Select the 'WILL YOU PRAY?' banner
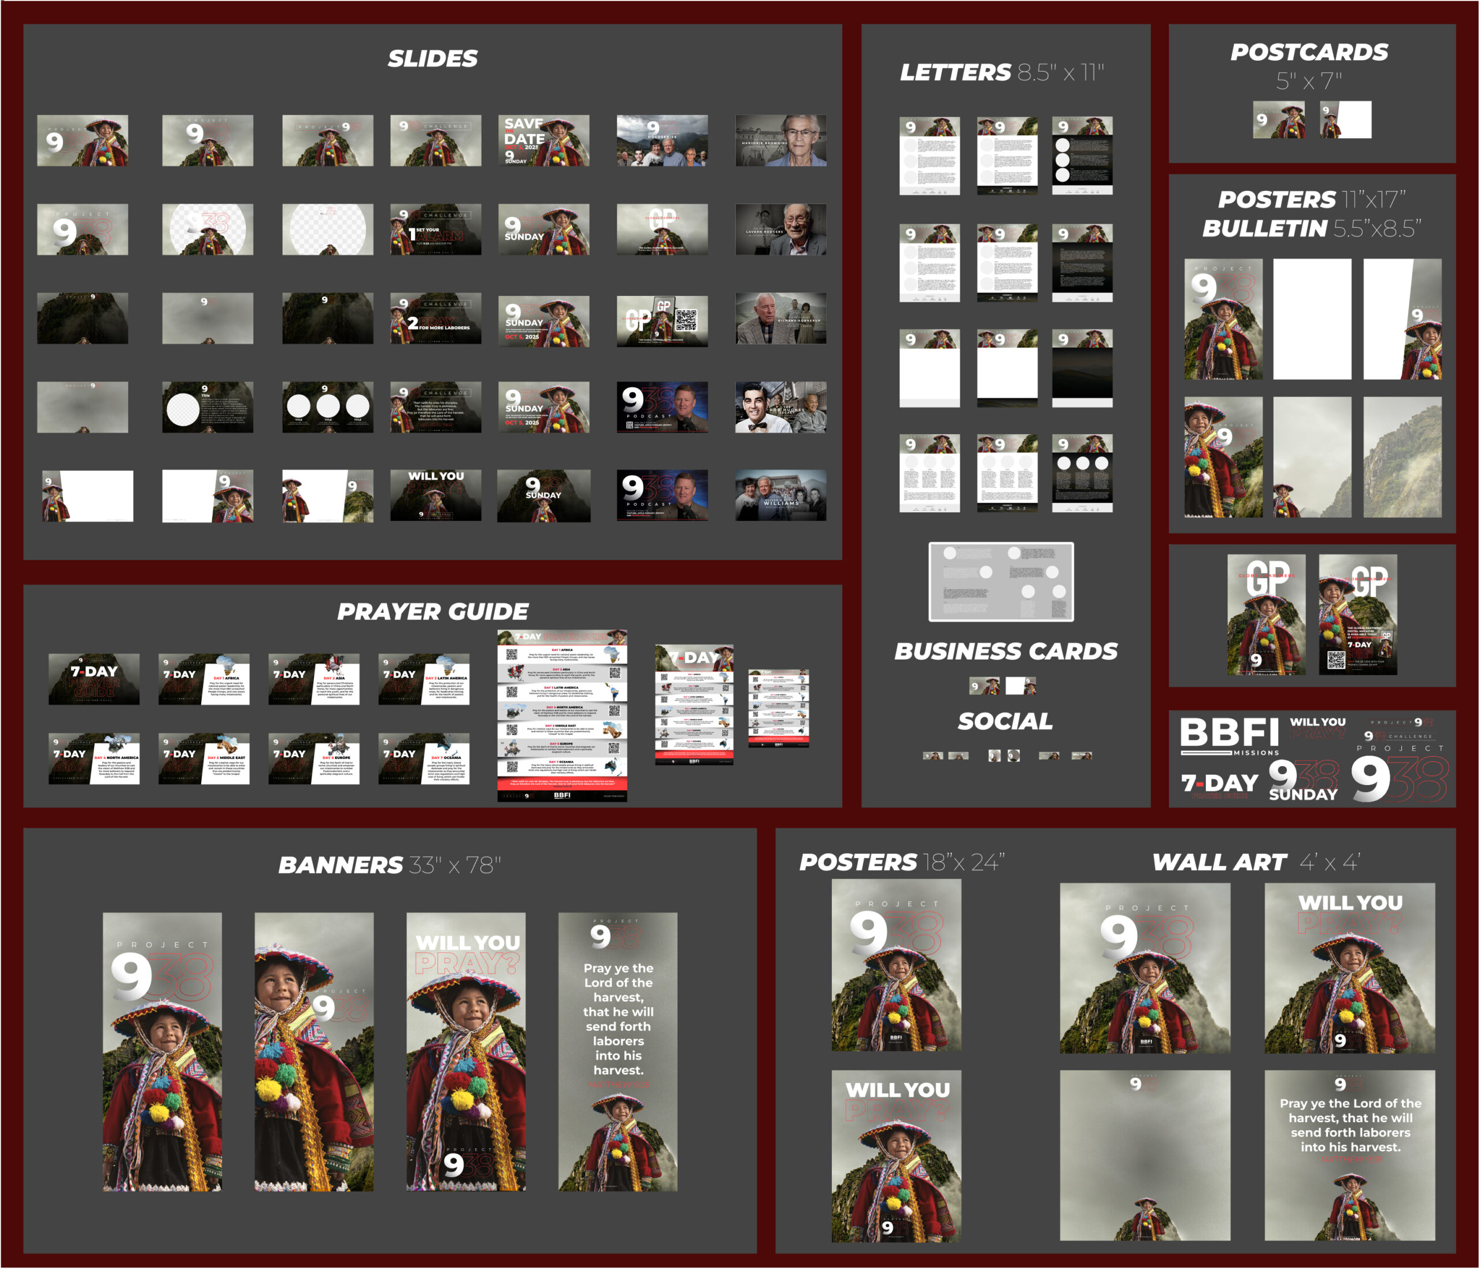 pyautogui.click(x=466, y=1051)
